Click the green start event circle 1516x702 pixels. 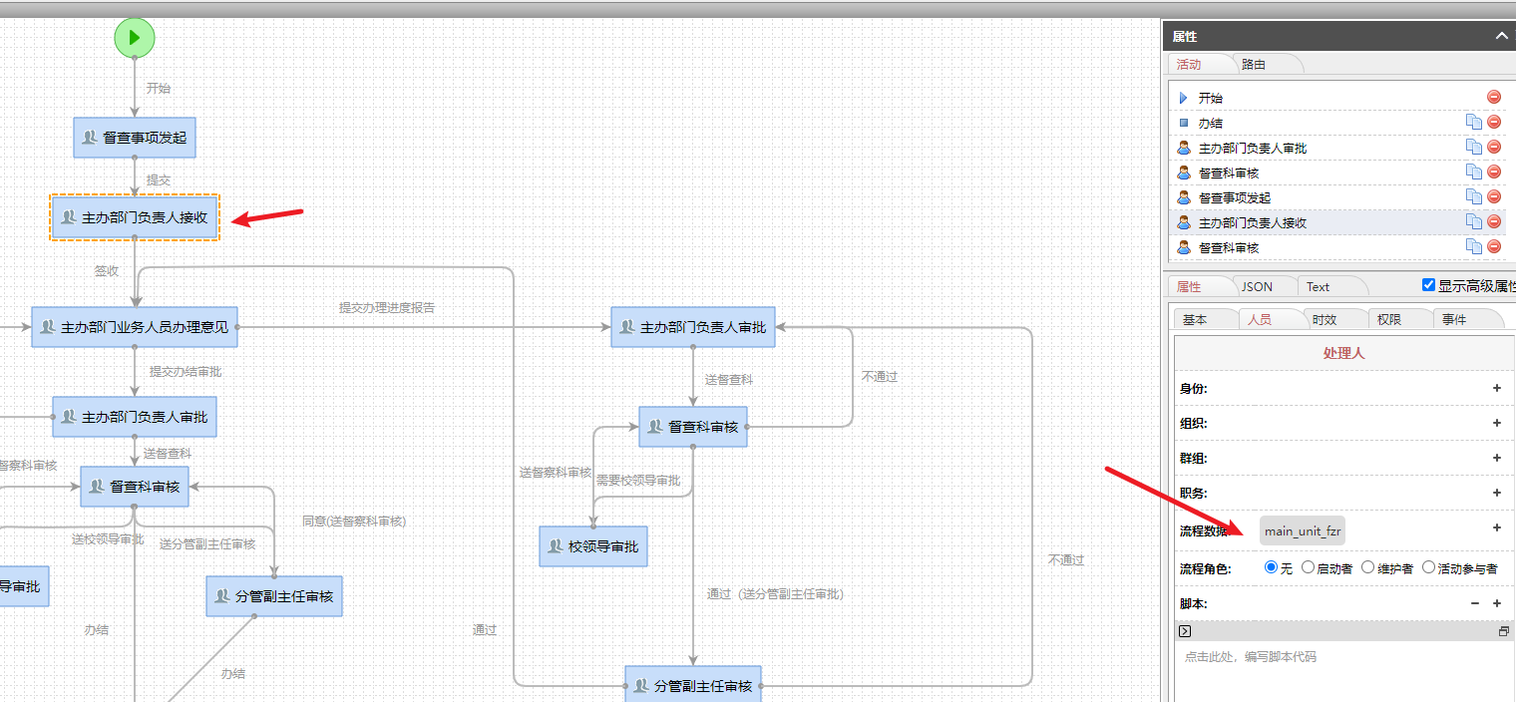coord(135,37)
